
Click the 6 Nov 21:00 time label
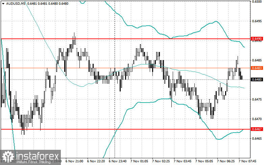[x=74, y=161]
